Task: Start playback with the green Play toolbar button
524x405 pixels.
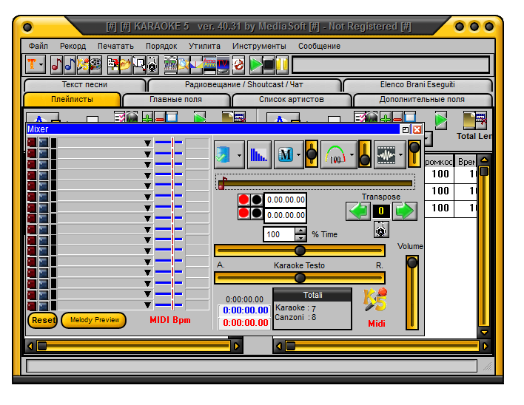Action: pos(256,64)
